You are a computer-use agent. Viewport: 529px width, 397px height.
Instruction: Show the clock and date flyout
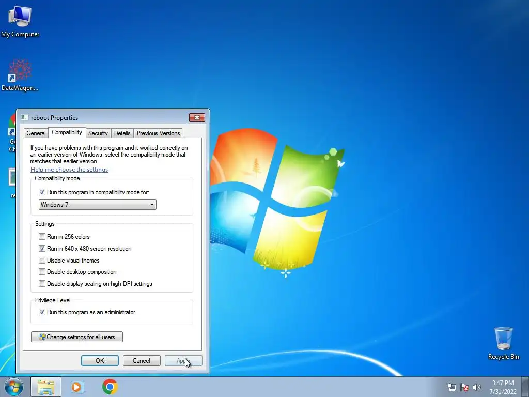point(503,387)
